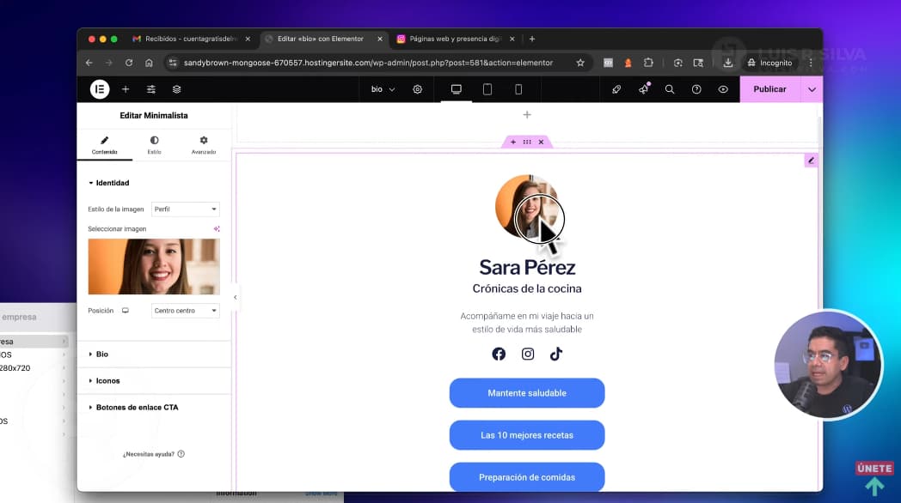Open the What's New megaphone icon
The height and width of the screenshot is (503, 901).
pyautogui.click(x=644, y=89)
